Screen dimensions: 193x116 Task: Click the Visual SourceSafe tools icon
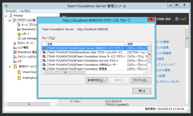(x=19, y=72)
